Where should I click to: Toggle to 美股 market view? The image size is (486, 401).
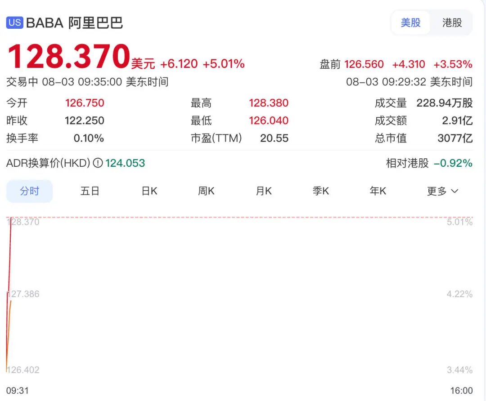click(411, 22)
